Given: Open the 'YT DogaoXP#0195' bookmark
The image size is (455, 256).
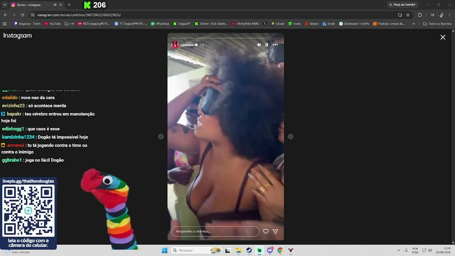Looking at the screenshot, I should point(131,24).
